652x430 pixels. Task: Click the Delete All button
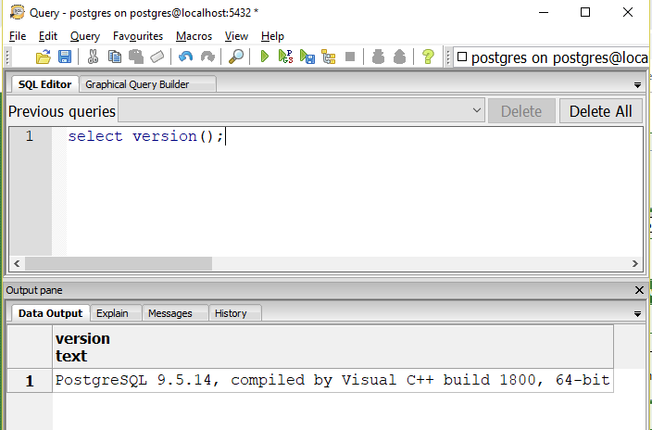point(600,111)
